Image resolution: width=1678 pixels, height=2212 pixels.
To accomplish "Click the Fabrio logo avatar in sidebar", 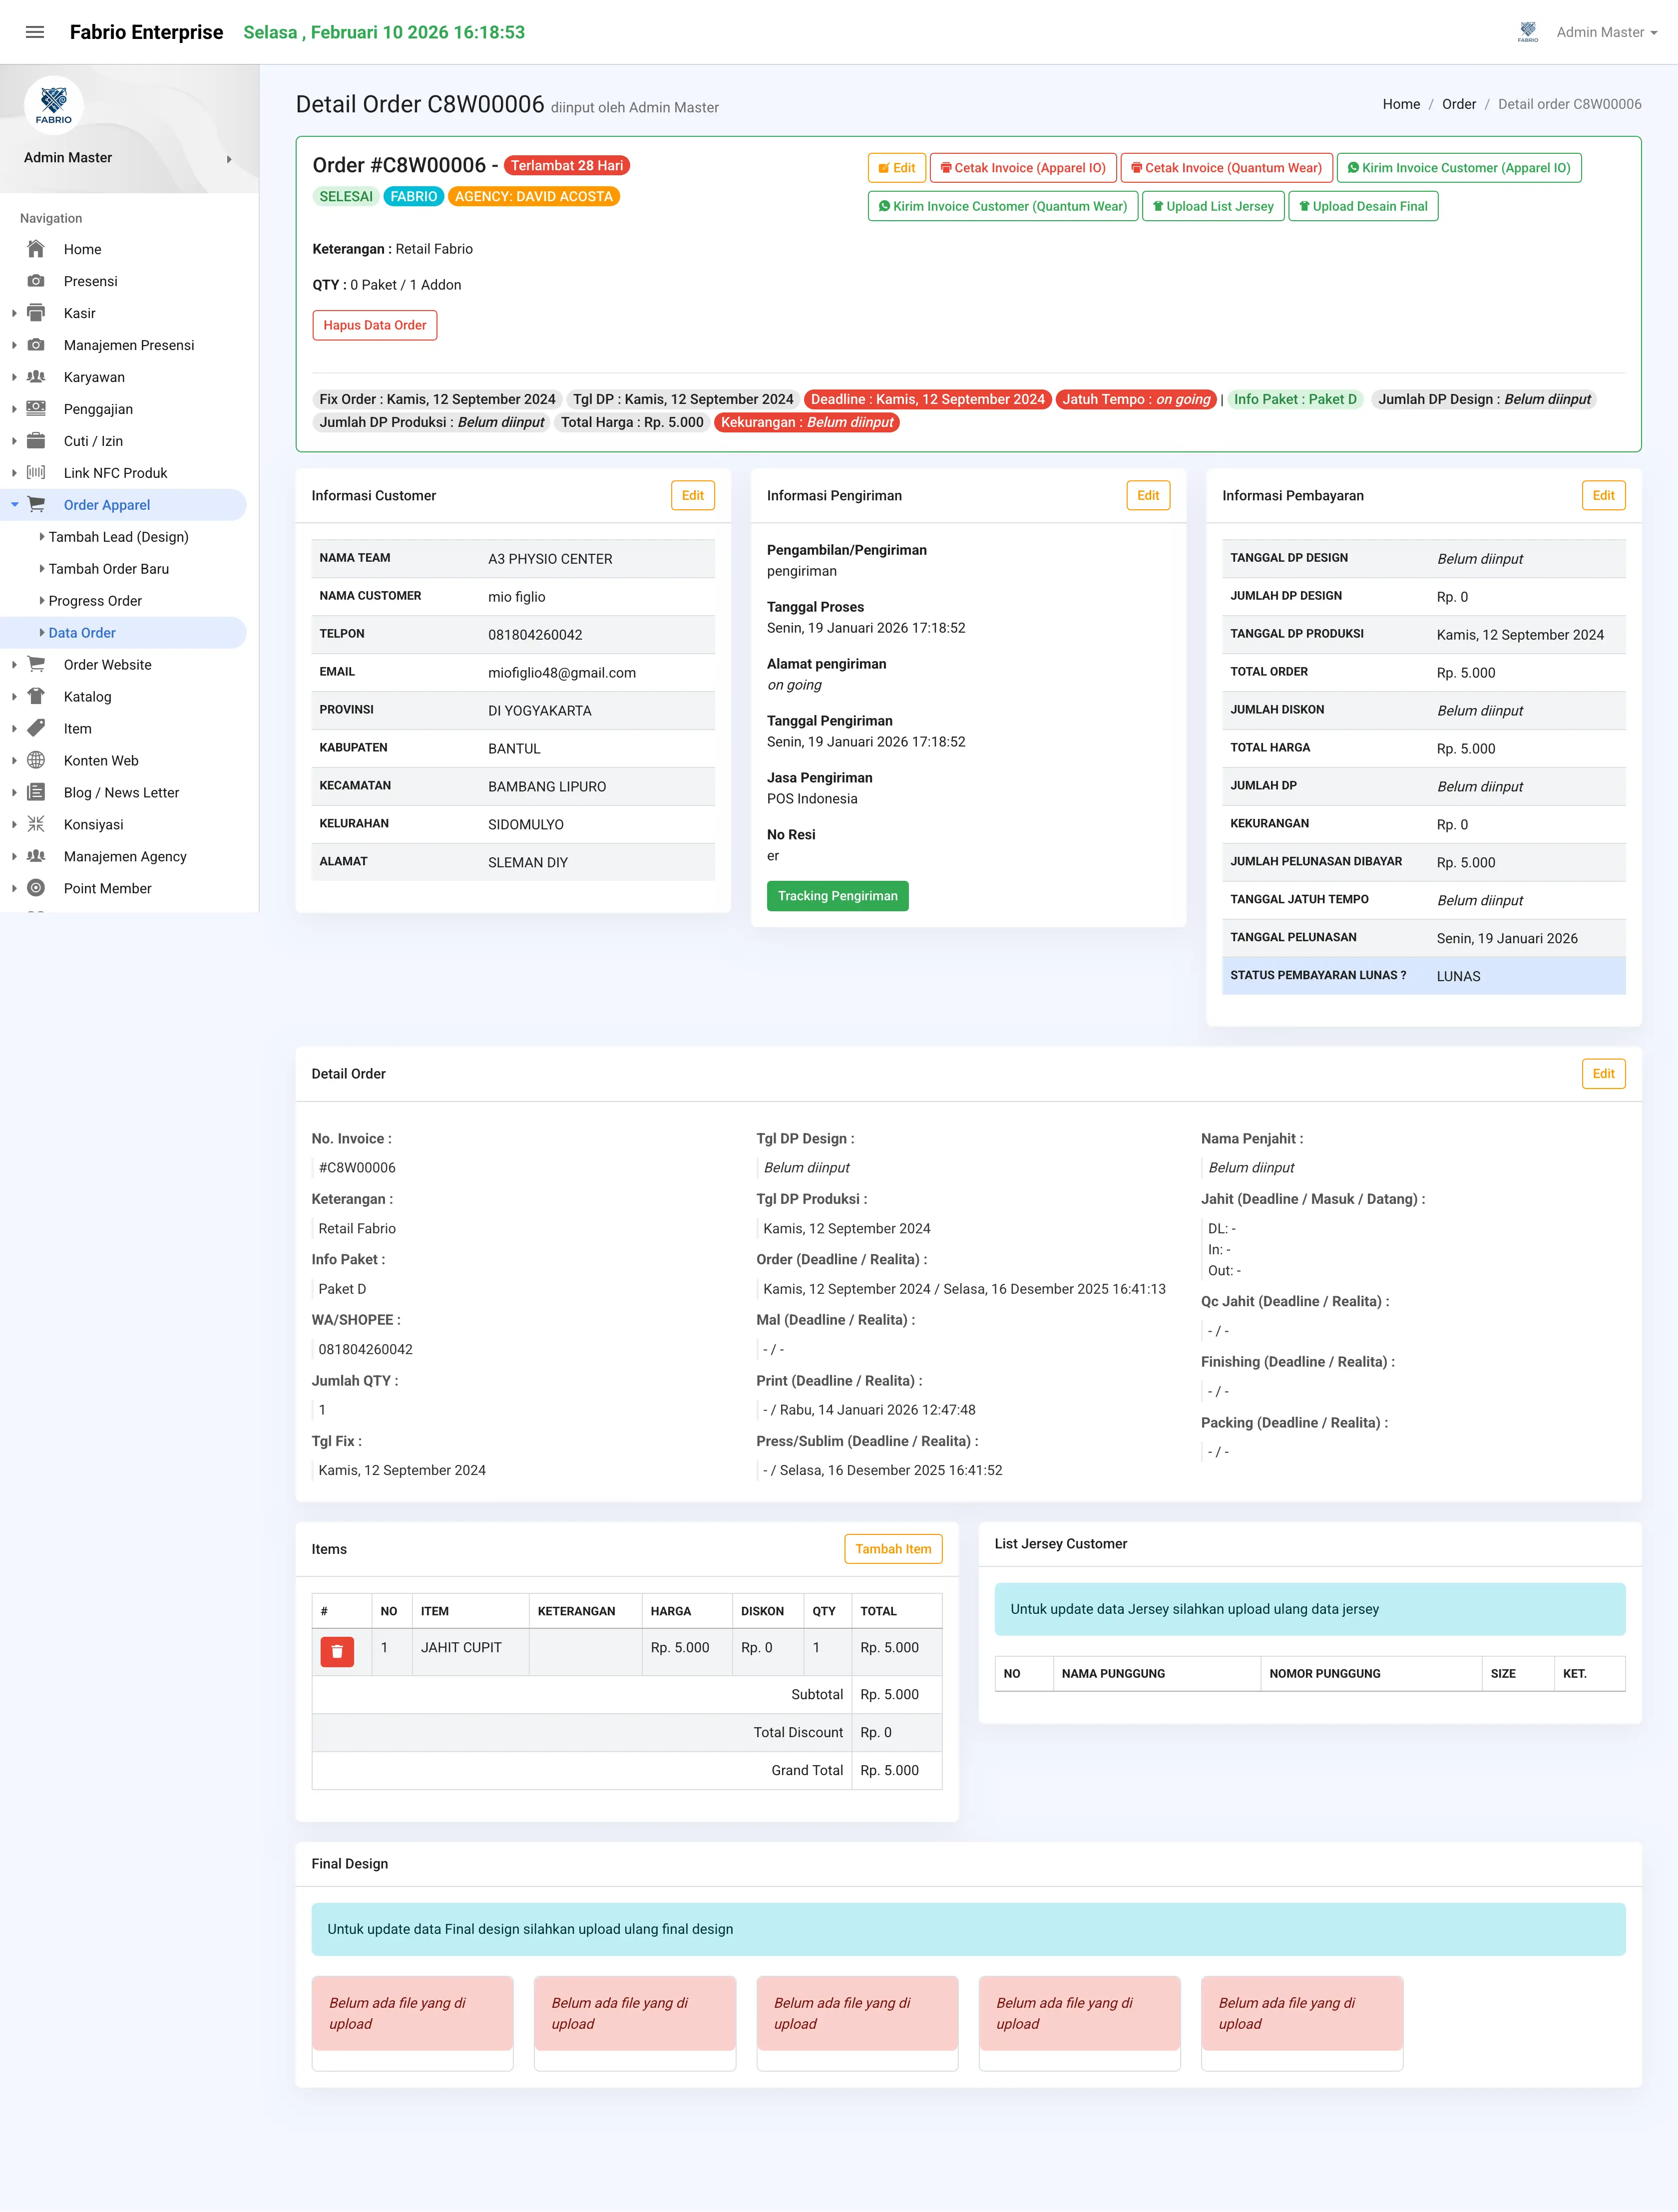I will tap(54, 105).
